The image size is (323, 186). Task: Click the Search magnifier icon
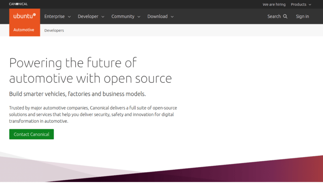(285, 16)
